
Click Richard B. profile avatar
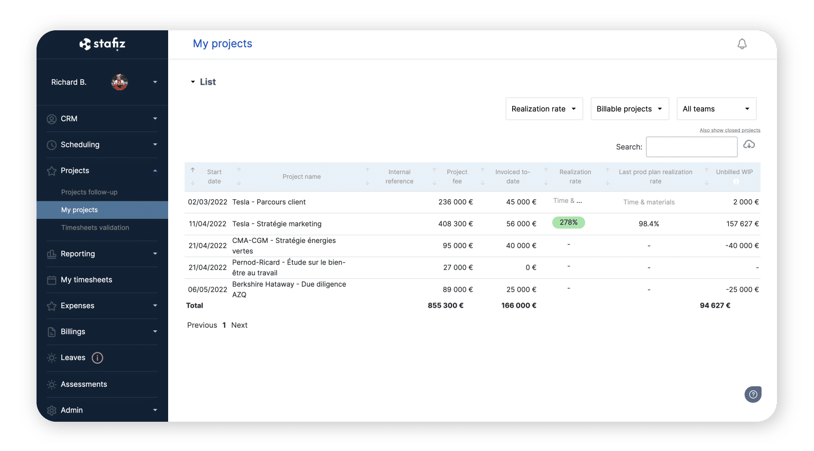point(120,82)
